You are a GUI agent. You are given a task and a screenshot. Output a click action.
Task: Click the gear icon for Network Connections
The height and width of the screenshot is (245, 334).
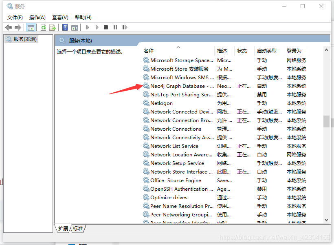tap(146, 129)
